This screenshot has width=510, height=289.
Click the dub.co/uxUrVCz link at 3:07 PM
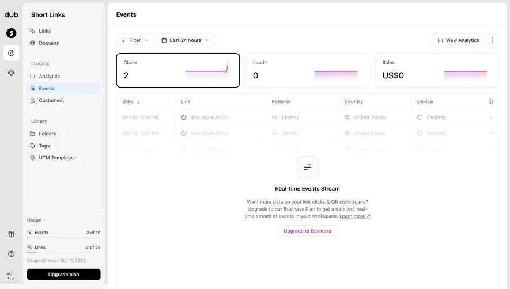[209, 134]
